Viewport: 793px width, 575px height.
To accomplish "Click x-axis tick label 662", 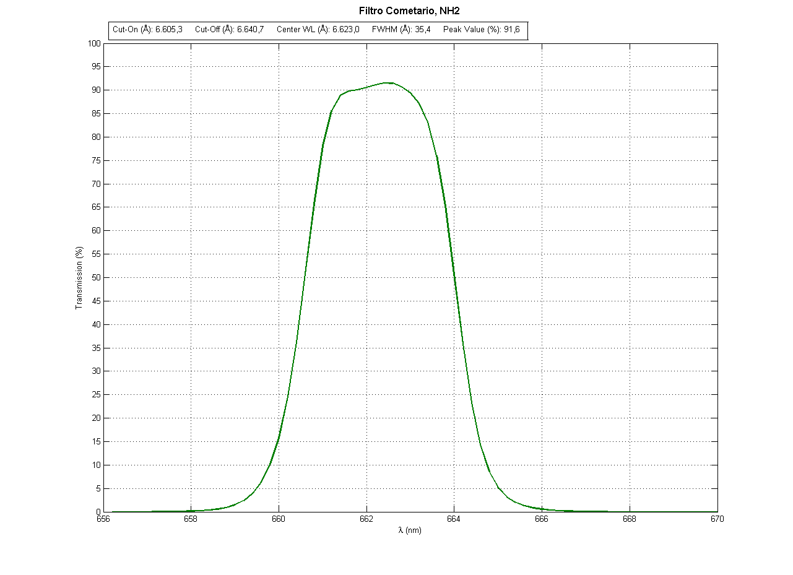I will point(366,520).
